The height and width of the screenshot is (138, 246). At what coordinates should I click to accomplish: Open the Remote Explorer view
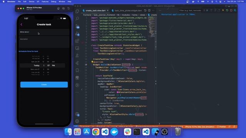pos(77,48)
